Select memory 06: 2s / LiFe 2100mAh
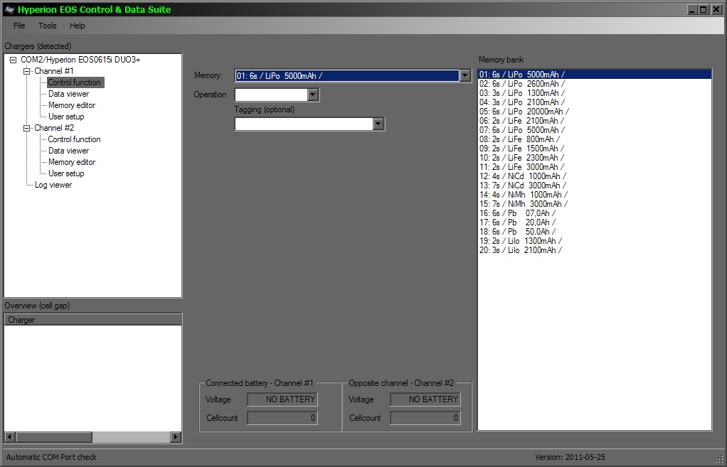 pos(595,121)
